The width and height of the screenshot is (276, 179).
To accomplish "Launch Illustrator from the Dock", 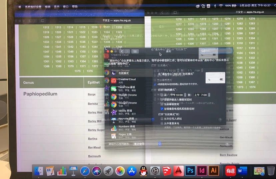I will pyautogui.click(x=213, y=170).
